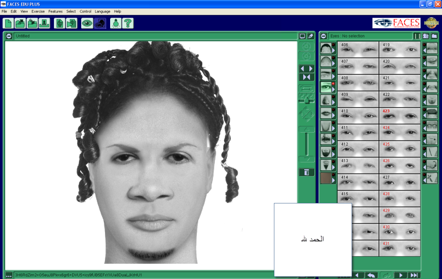The height and width of the screenshot is (279, 442).
Task: Toggle the lit red dot beside eyes category
Action: pos(334,84)
